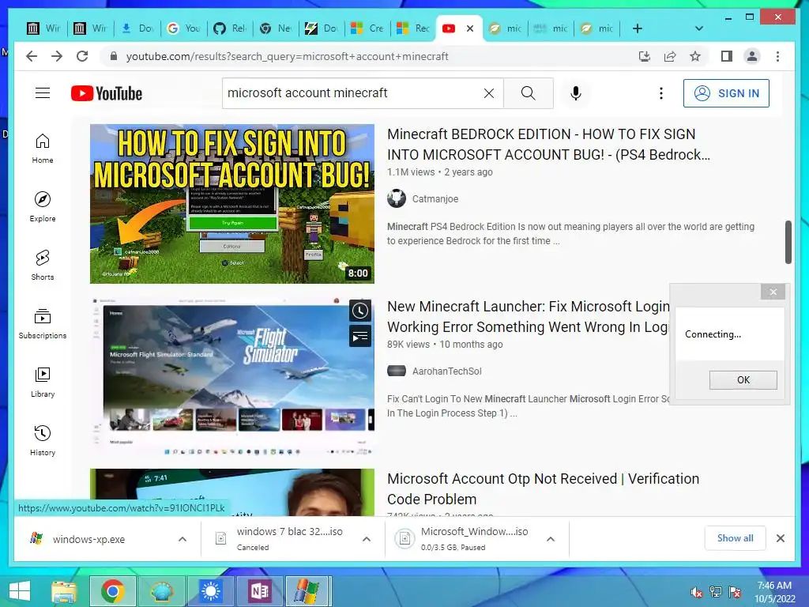Open OneNote from the taskbar

point(259,591)
